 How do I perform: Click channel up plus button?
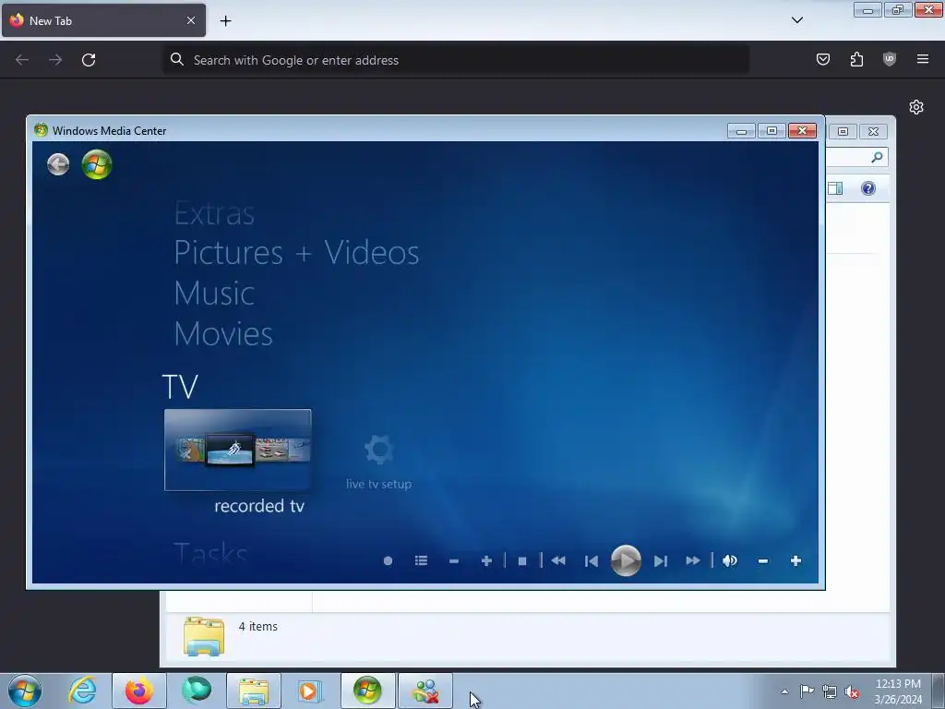(x=487, y=561)
